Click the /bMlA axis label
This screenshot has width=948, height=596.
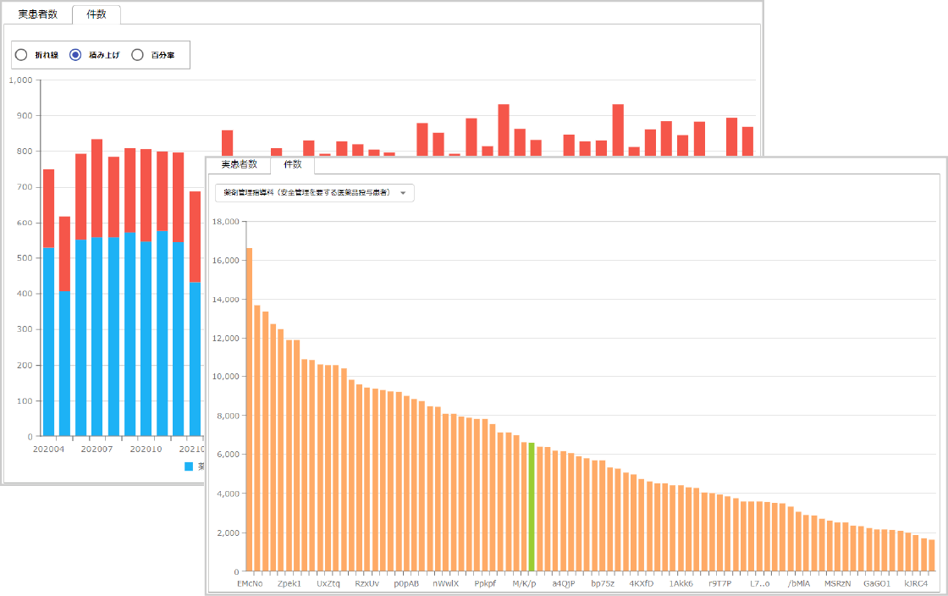799,584
